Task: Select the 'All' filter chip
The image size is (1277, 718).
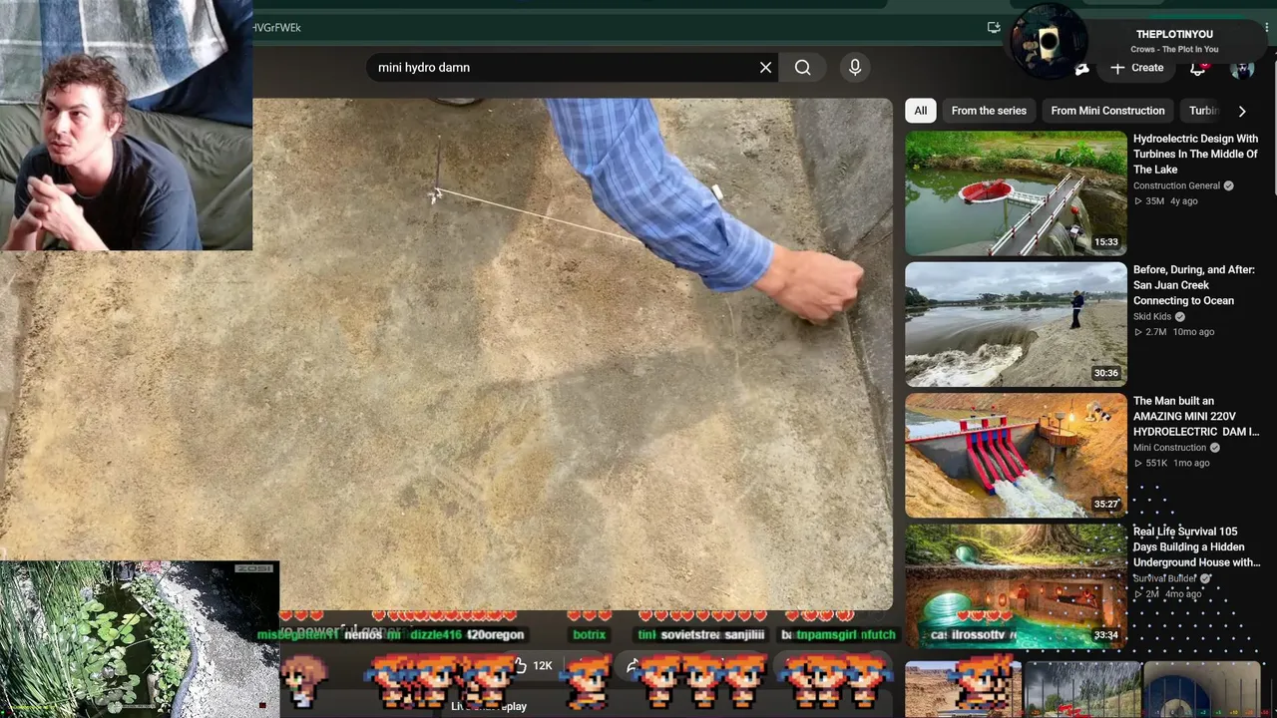Action: 921,111
